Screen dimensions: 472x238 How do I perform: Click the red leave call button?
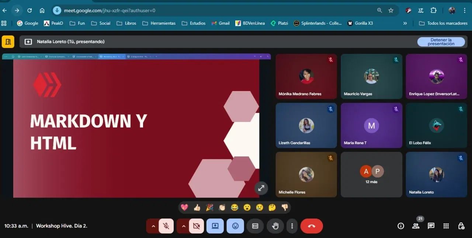tap(312, 226)
